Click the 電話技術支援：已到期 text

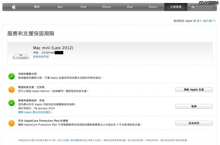coord(31,87)
